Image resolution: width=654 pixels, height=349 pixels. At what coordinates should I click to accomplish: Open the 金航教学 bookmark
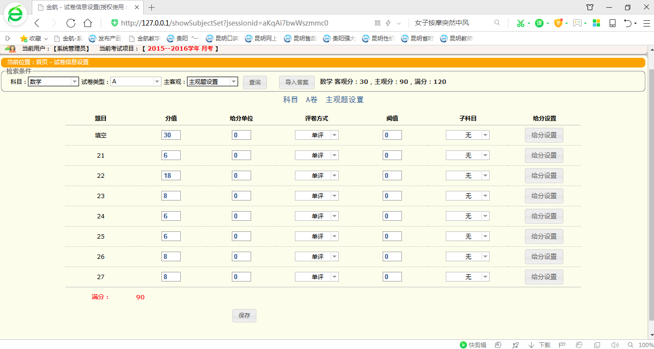pyautogui.click(x=144, y=39)
